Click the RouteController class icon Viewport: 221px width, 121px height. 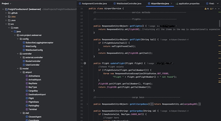coord(24,61)
